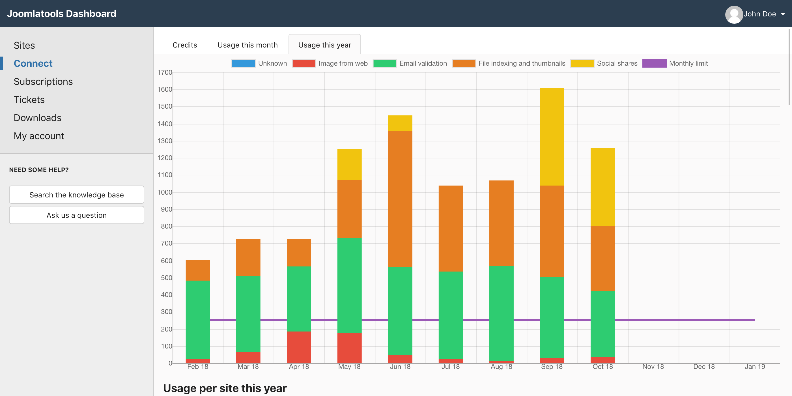Viewport: 792px width, 396px height.
Task: Select the Usage this year tab
Action: [x=324, y=45]
